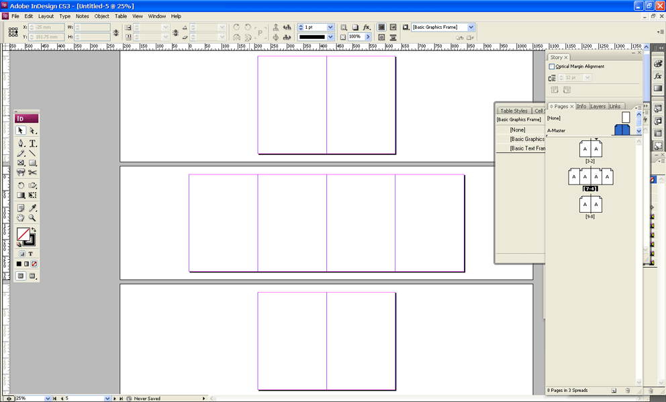Open the Basic Graphics Frame style dropdown

[x=471, y=27]
